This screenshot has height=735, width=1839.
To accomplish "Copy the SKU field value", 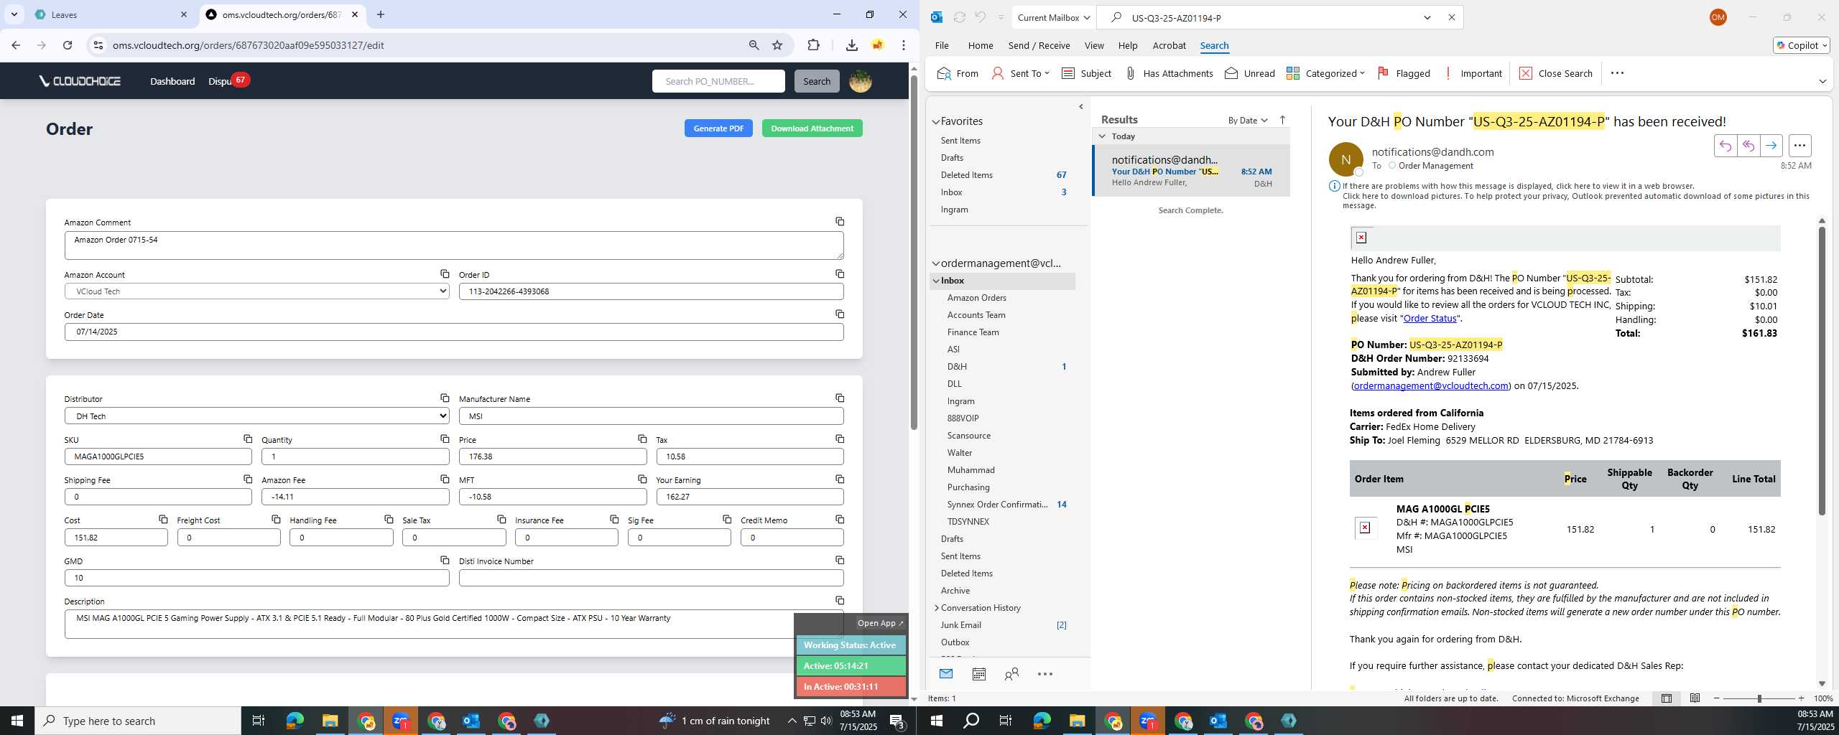I will point(247,439).
